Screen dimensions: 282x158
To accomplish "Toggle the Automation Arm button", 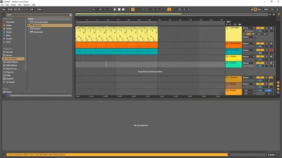I will pos(133,9).
